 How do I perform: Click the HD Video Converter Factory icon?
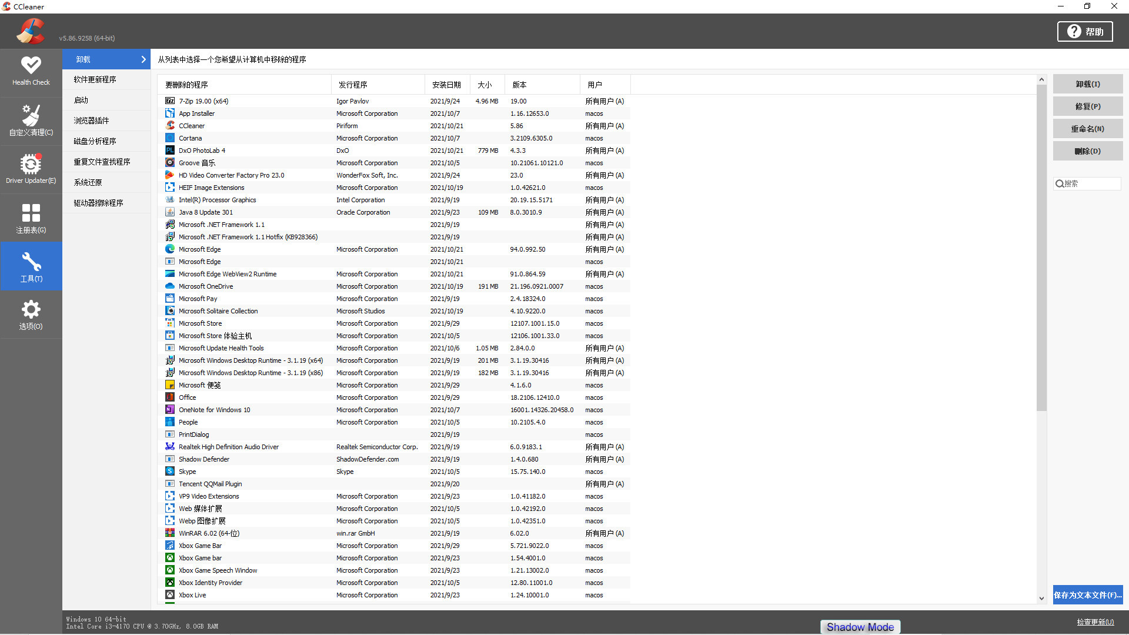click(x=170, y=175)
